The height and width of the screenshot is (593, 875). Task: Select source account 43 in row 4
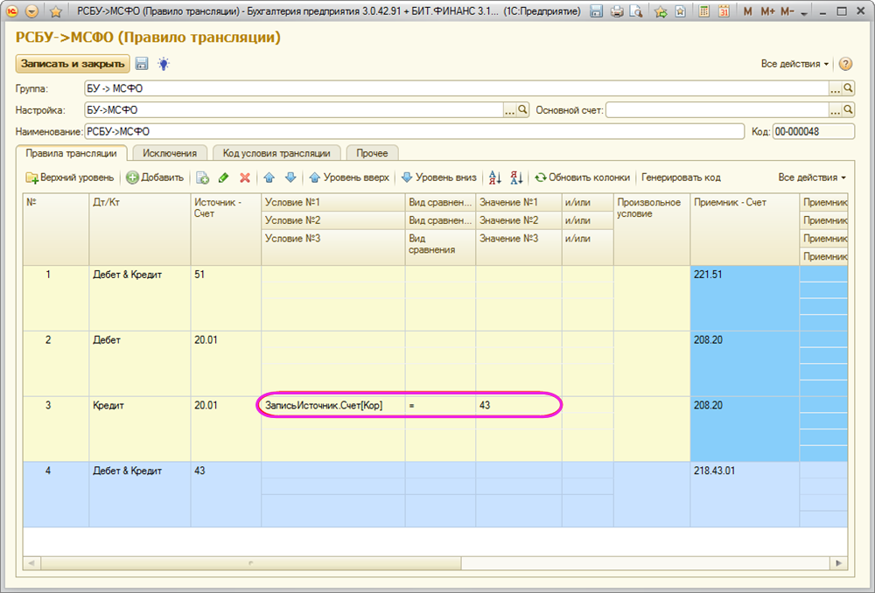click(x=226, y=494)
